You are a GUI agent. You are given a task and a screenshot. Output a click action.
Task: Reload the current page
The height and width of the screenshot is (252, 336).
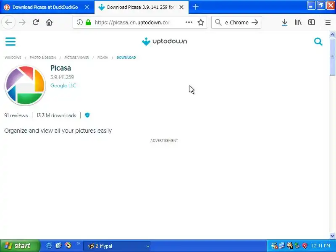click(36, 22)
